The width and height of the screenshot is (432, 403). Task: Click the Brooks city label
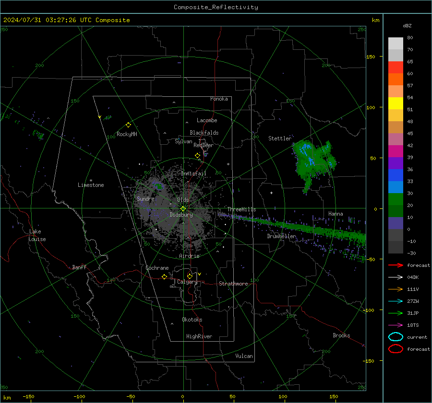341,335
